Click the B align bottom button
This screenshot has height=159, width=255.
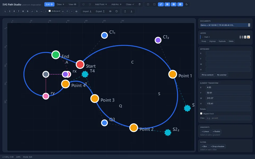[x=28, y=11]
